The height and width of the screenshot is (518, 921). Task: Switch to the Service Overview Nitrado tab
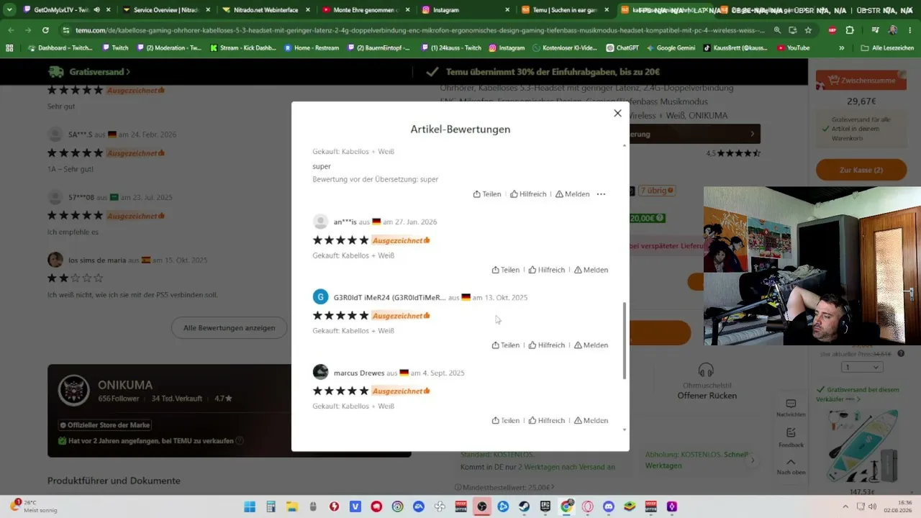coord(165,10)
